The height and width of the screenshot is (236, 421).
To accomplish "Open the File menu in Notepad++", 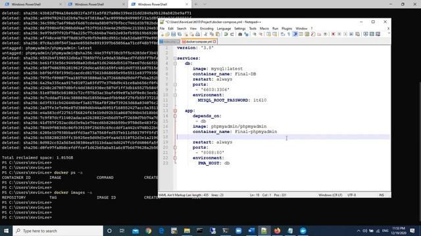I will tap(162, 28).
